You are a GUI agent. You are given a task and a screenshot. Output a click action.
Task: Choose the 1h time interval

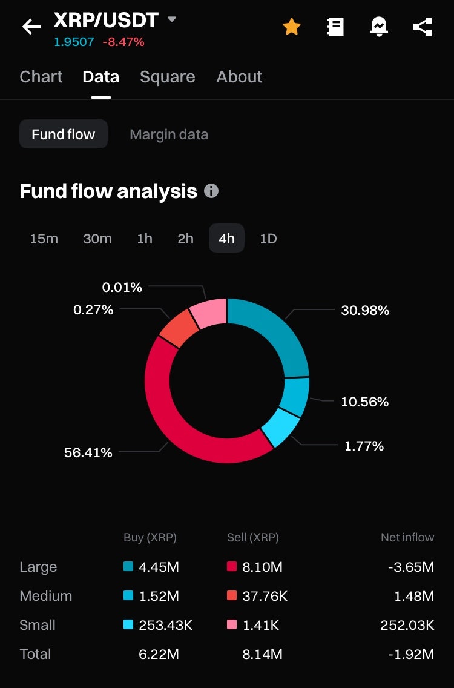[x=145, y=239]
